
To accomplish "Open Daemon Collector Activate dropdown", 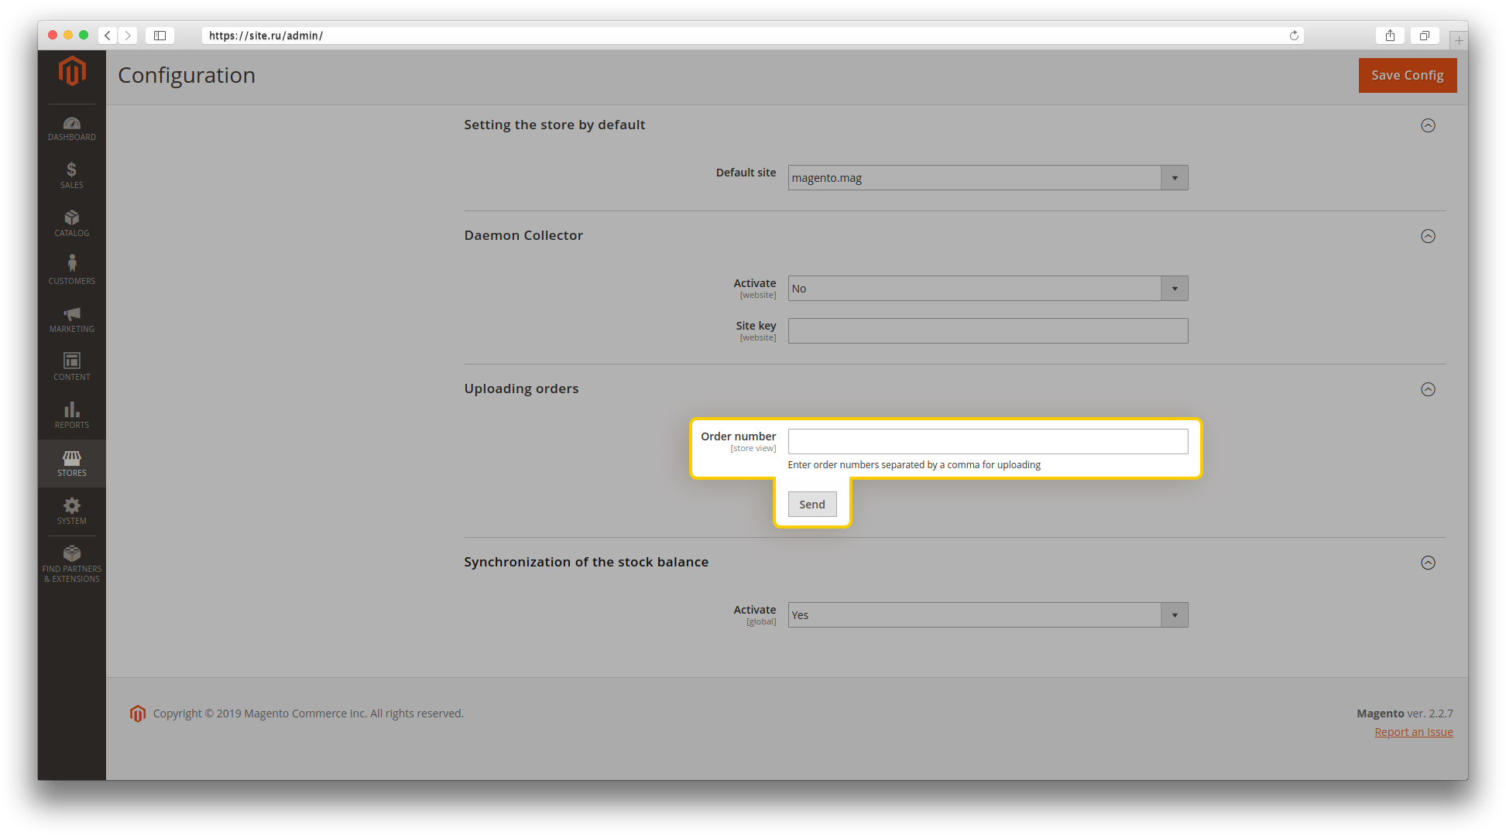I will [988, 289].
